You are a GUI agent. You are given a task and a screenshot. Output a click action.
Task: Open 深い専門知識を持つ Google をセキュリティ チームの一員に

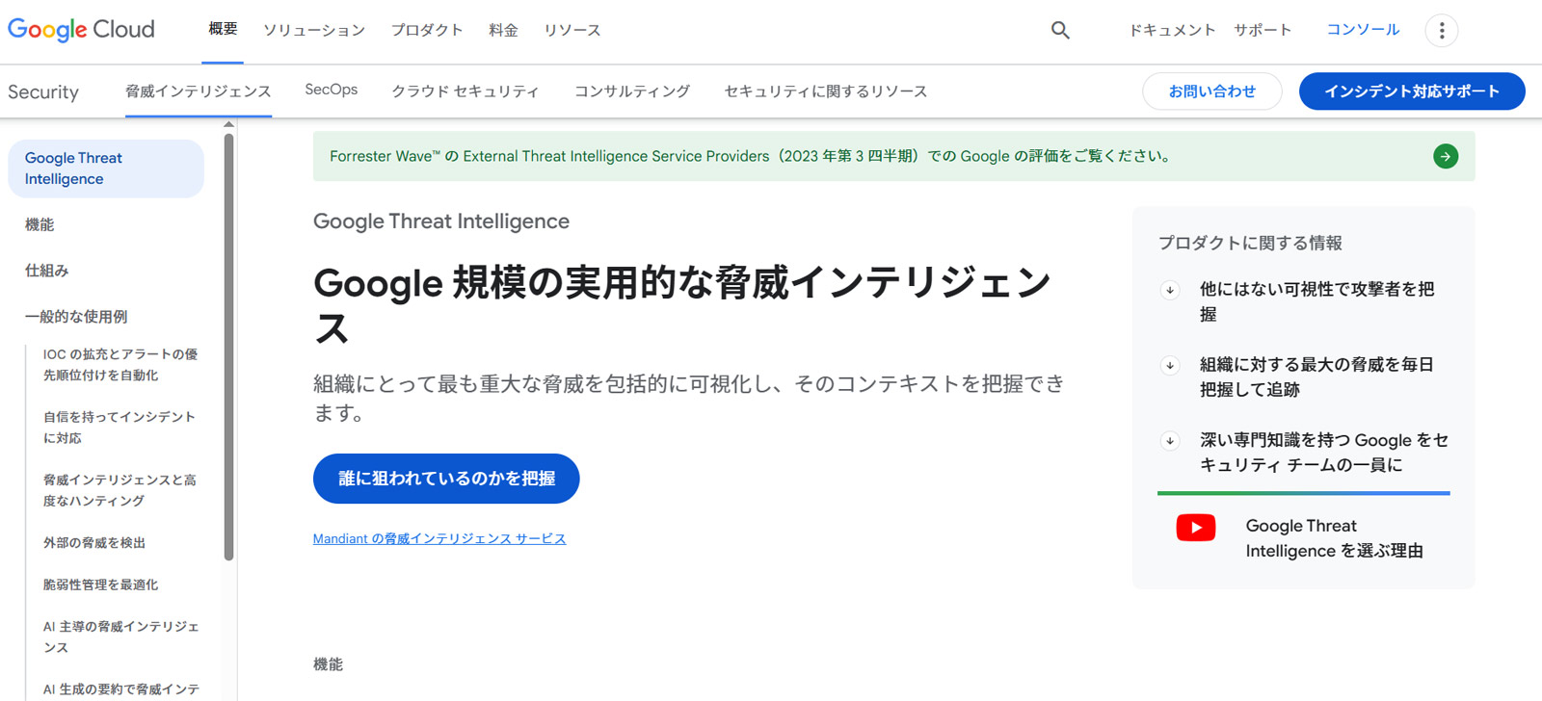1324,453
